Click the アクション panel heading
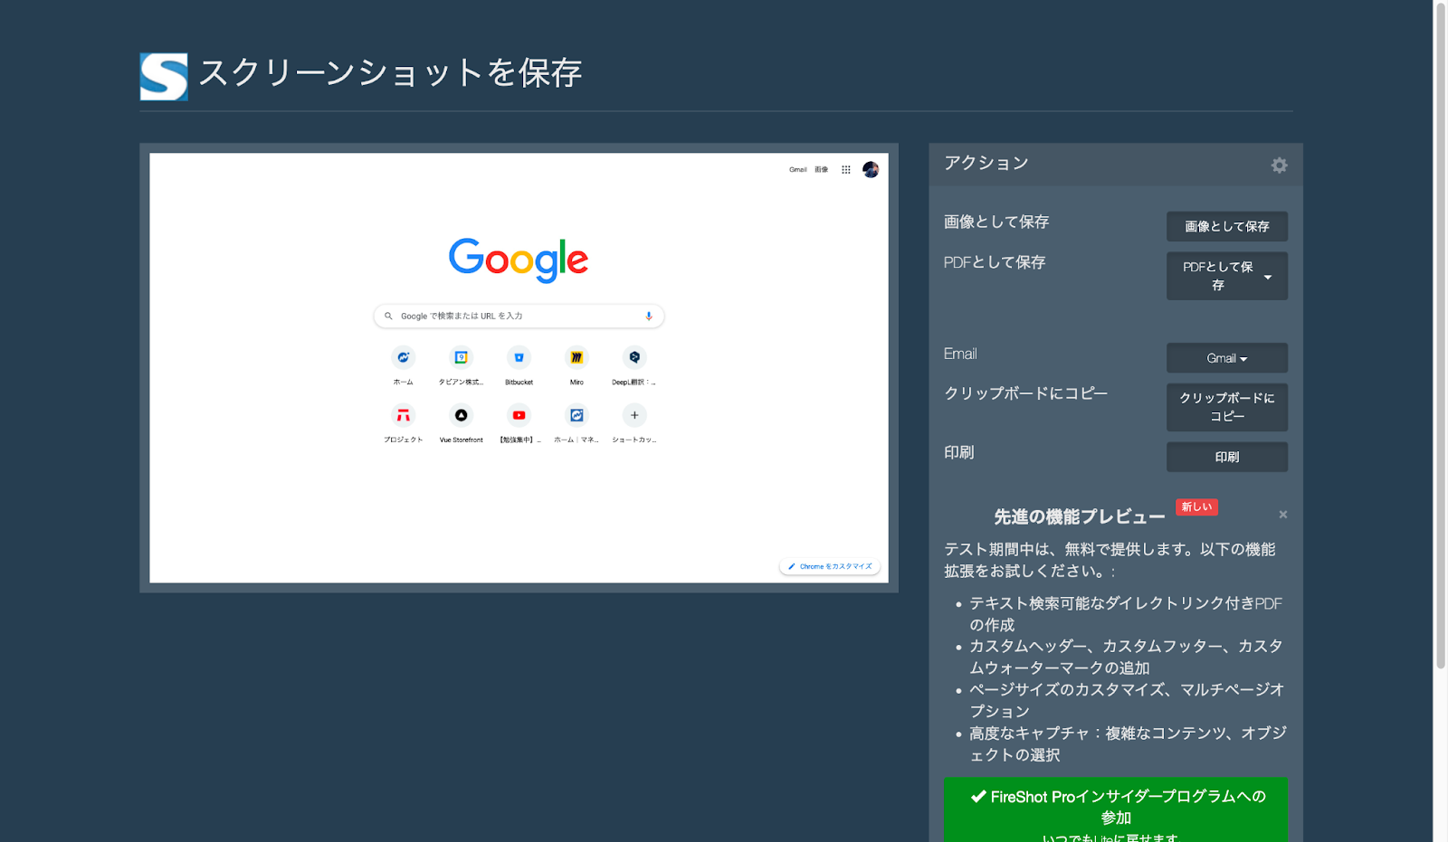The image size is (1448, 842). tap(986, 163)
